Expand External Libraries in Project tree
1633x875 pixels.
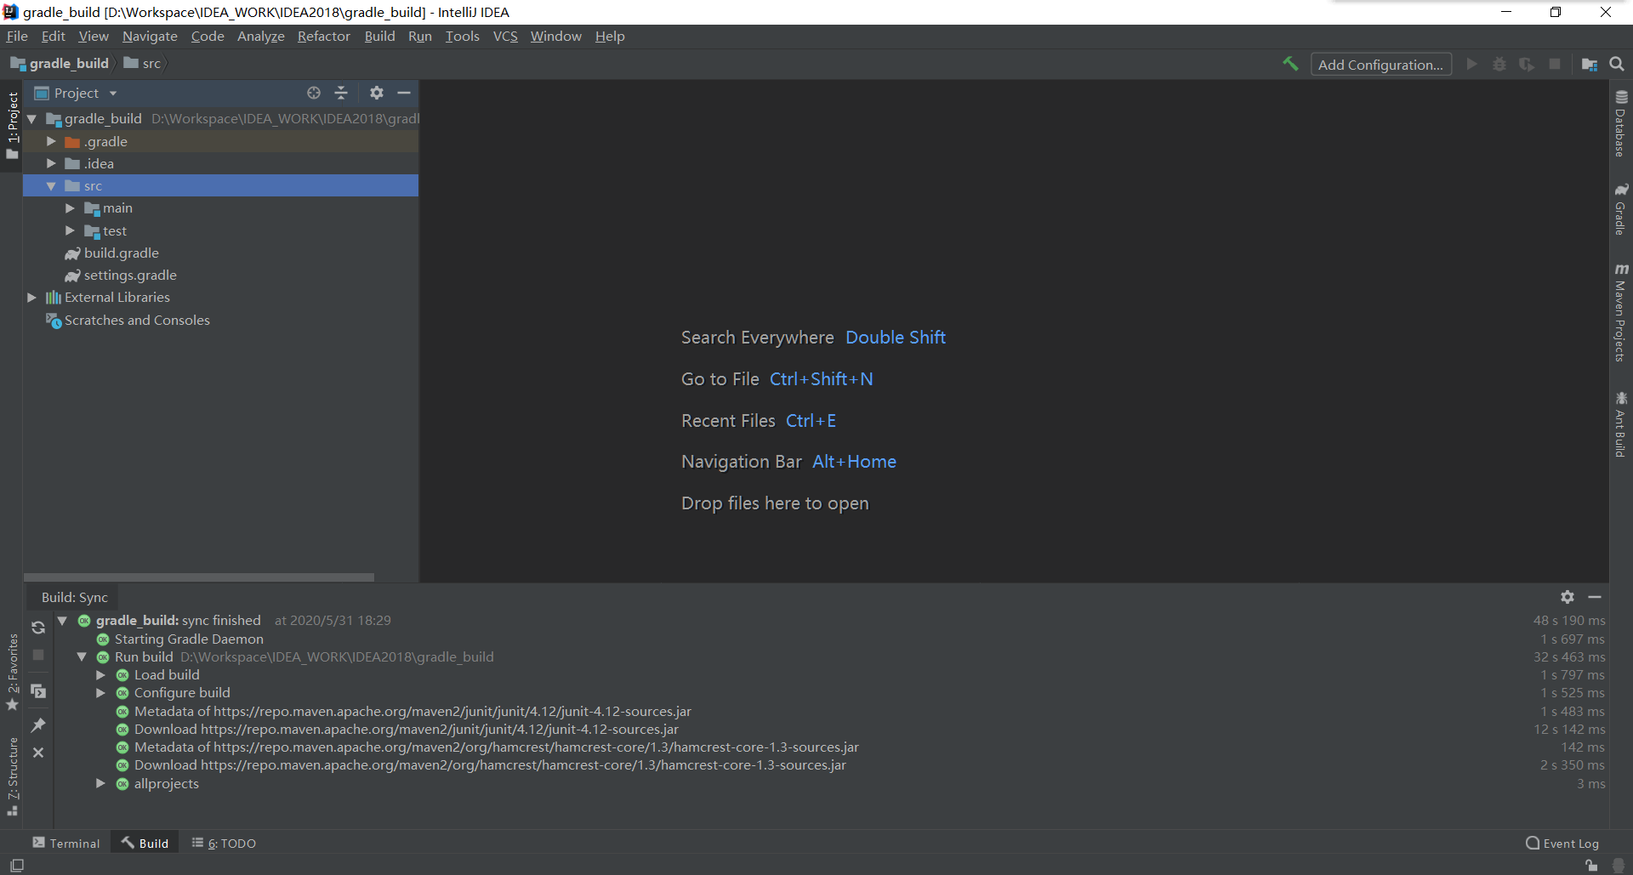tap(31, 297)
